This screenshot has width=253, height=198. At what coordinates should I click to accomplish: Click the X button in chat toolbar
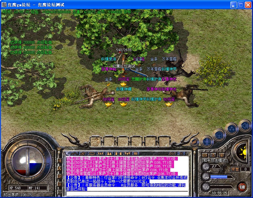click(x=181, y=154)
